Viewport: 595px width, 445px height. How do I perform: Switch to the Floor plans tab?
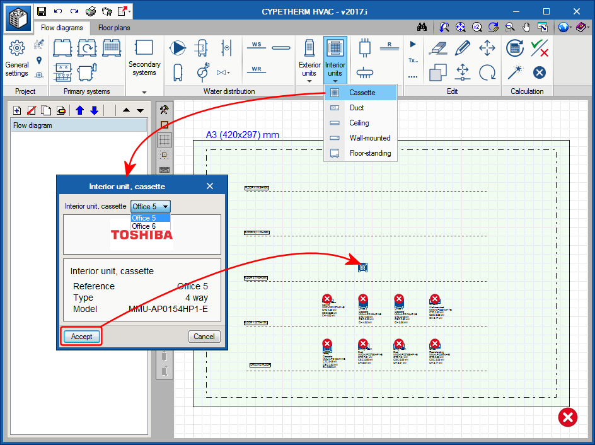point(114,28)
